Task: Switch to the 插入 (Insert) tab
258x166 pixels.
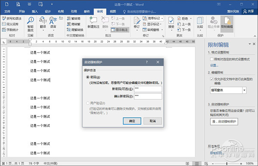Action: click(x=35, y=12)
